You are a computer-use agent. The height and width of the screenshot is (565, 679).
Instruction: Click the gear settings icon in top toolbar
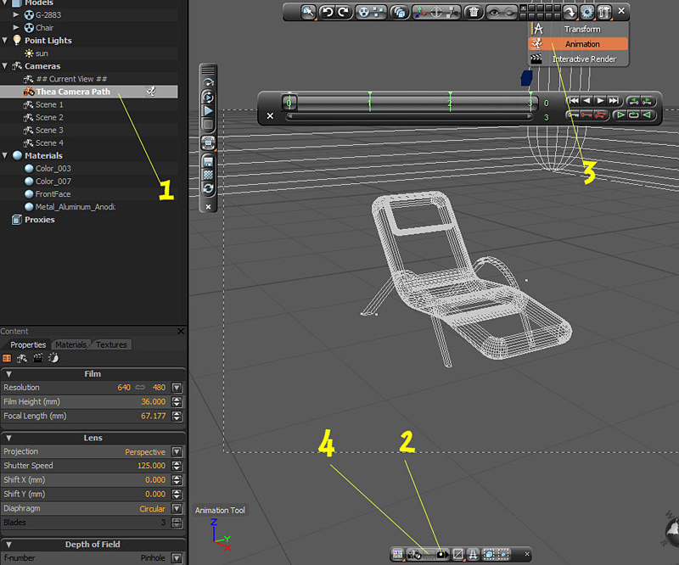[586, 12]
